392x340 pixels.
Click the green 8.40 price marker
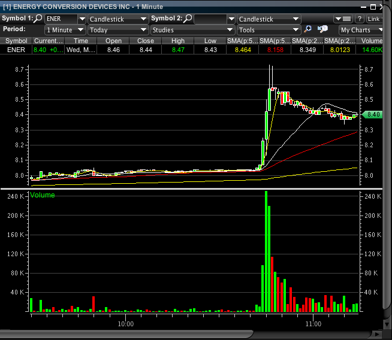coord(372,114)
